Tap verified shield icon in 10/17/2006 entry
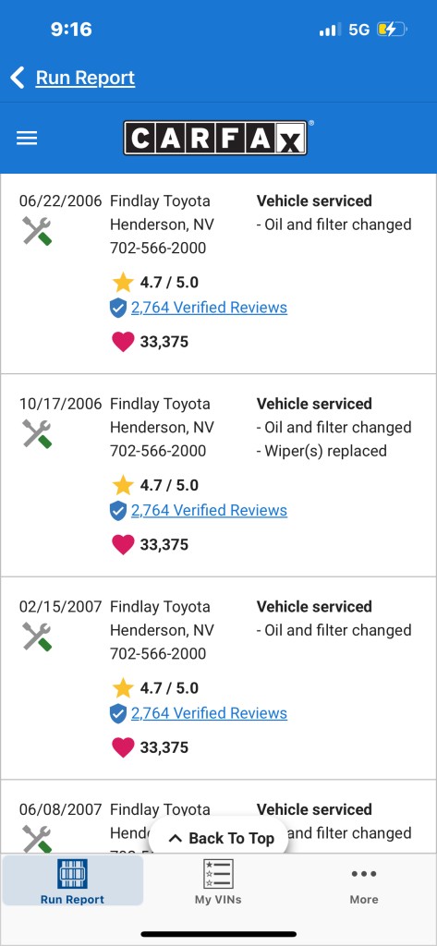The width and height of the screenshot is (437, 946). [x=118, y=510]
